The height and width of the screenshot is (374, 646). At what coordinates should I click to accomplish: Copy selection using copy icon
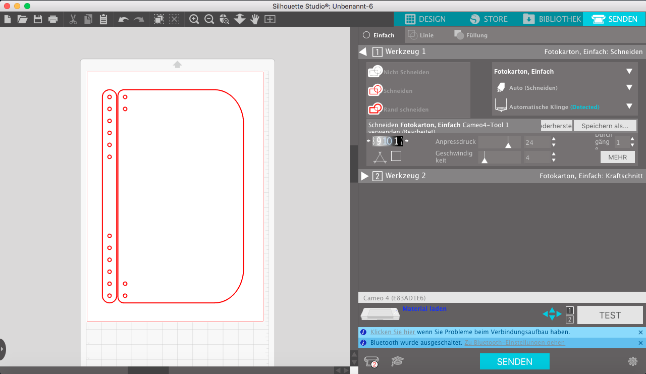tap(88, 20)
